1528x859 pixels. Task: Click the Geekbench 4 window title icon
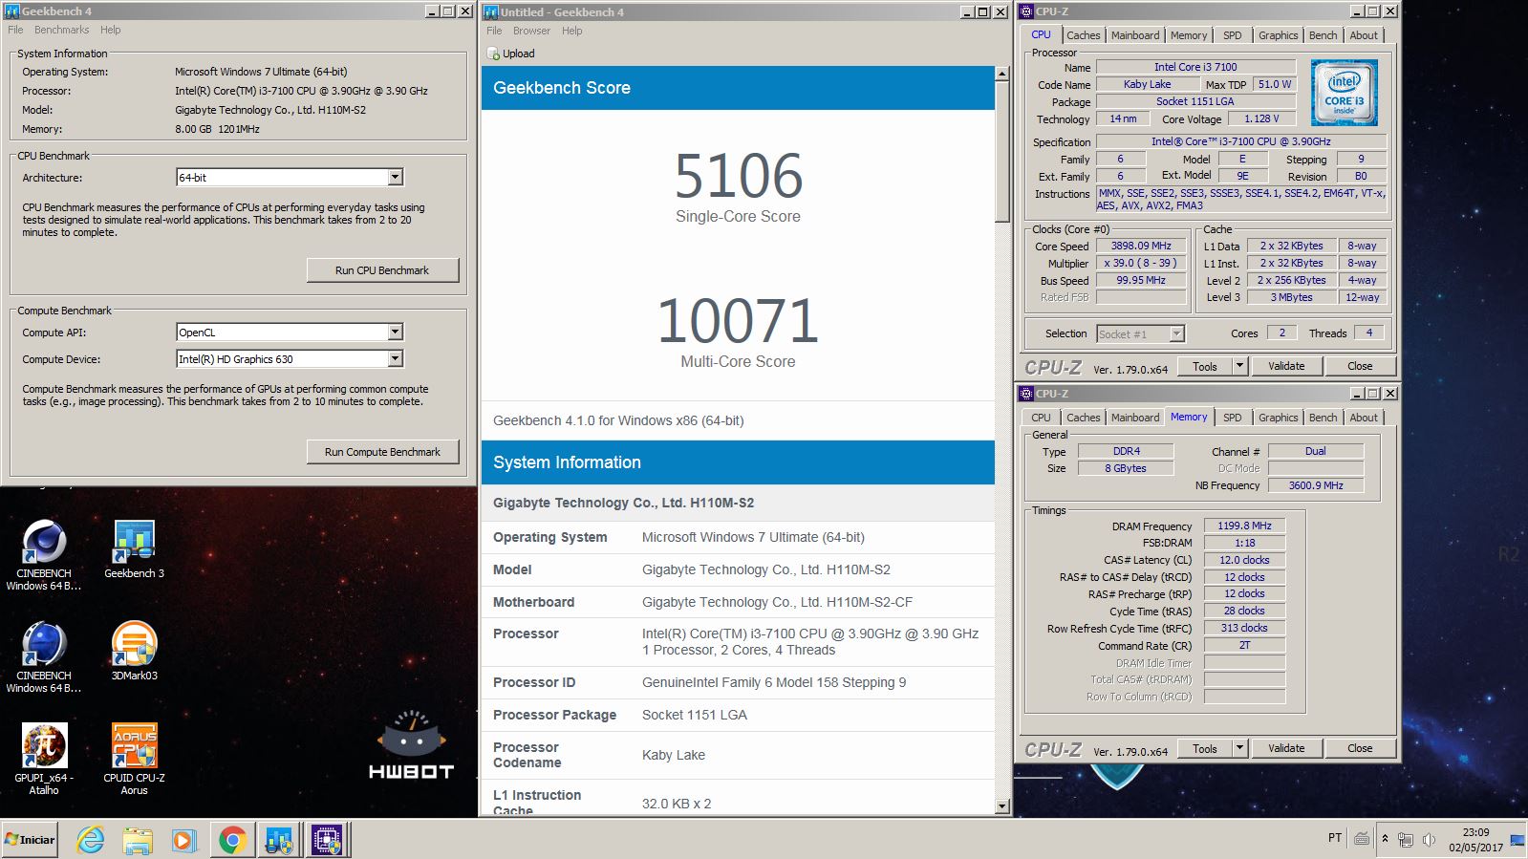[x=12, y=11]
